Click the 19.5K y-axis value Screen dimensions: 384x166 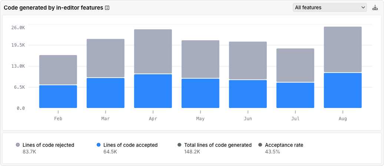coord(18,45)
